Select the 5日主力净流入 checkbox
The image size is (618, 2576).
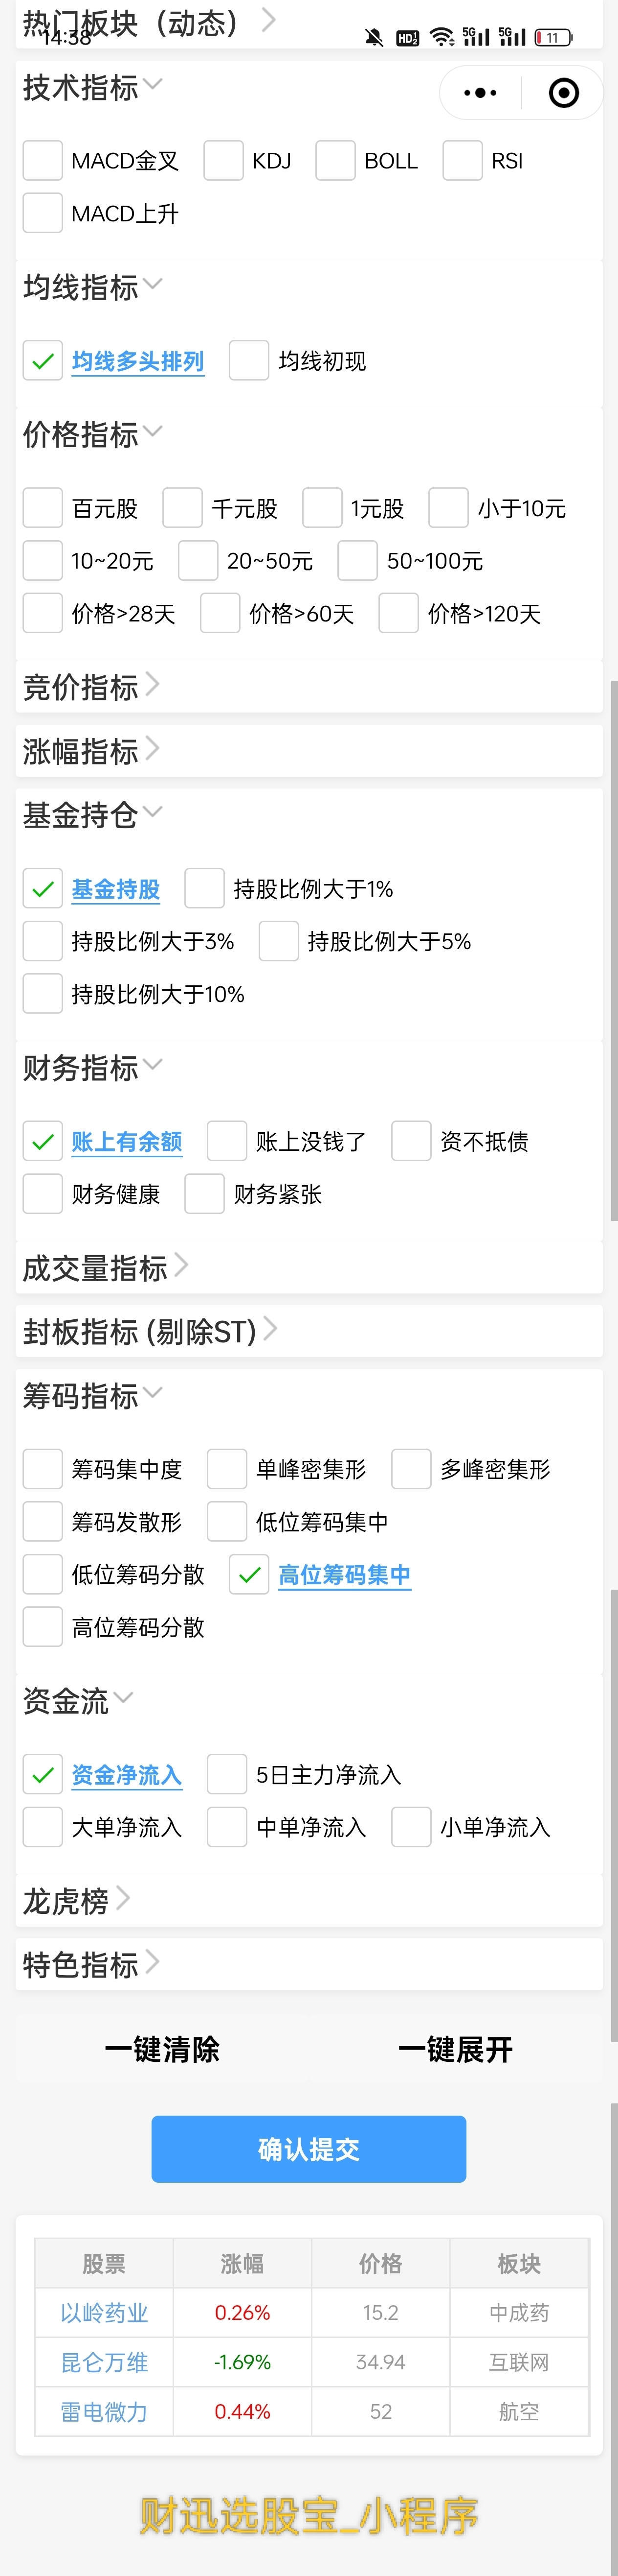coord(227,1774)
